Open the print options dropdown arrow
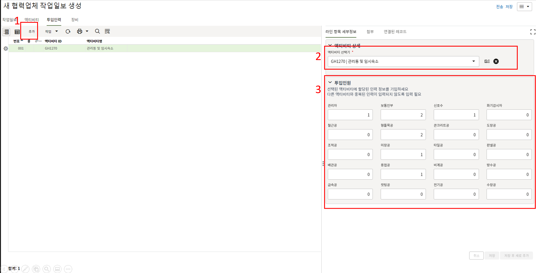Screen dimensions: 536x273 87,31
